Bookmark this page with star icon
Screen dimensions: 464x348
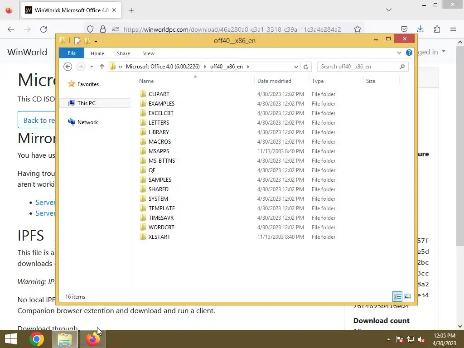pos(358,29)
